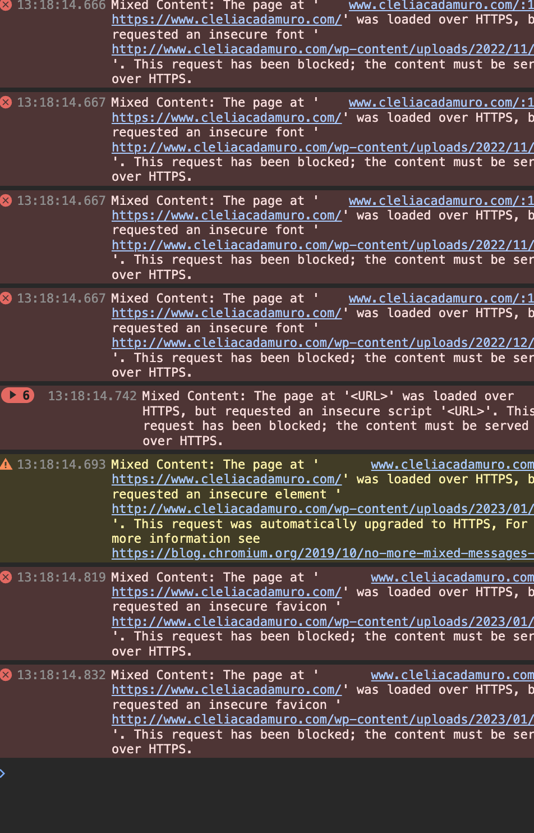Click the www.cleliacadamuro.com source link on warning row
This screenshot has height=833, width=534.
click(452, 464)
